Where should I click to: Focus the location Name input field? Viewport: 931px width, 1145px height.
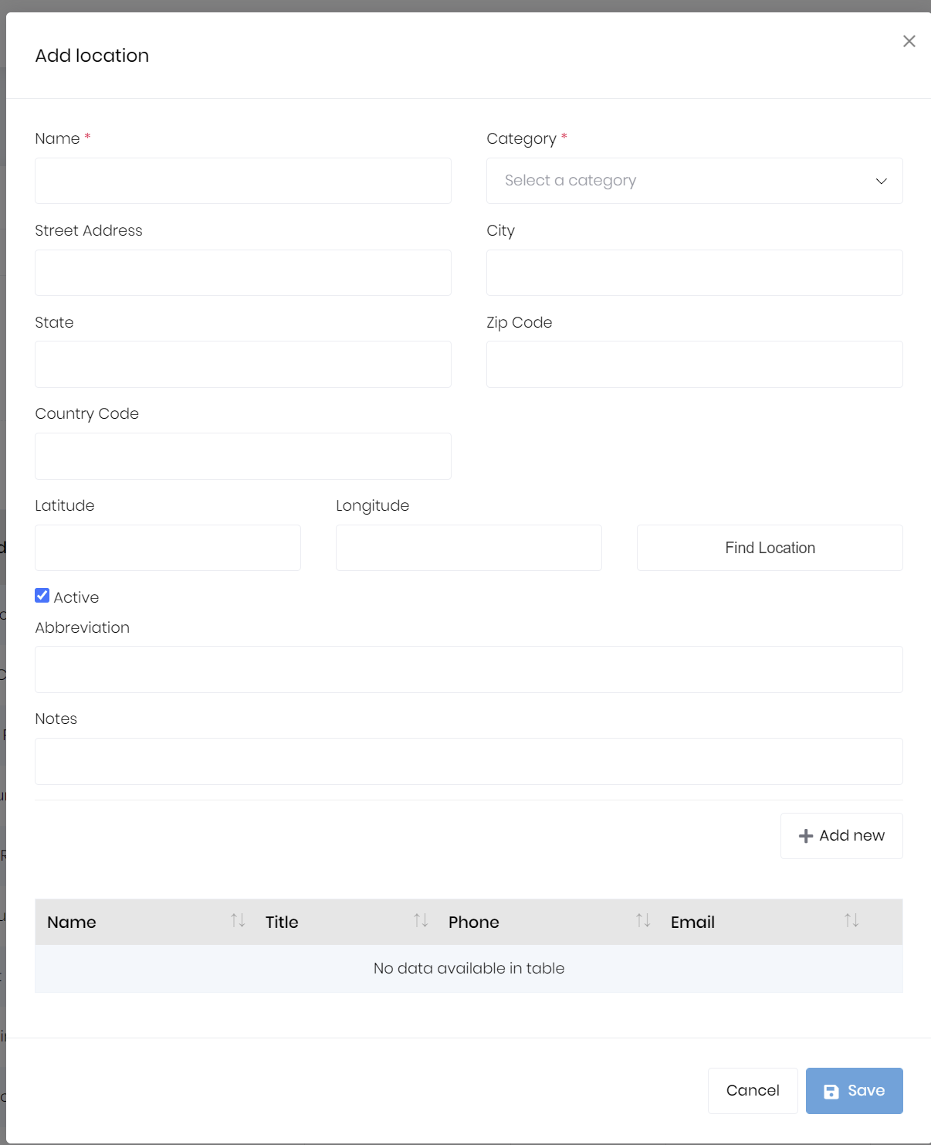[x=243, y=181]
